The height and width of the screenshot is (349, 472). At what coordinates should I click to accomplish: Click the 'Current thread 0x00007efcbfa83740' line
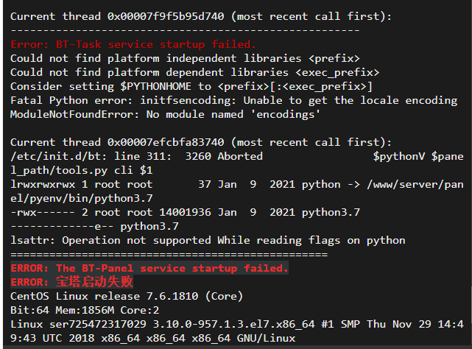point(201,142)
